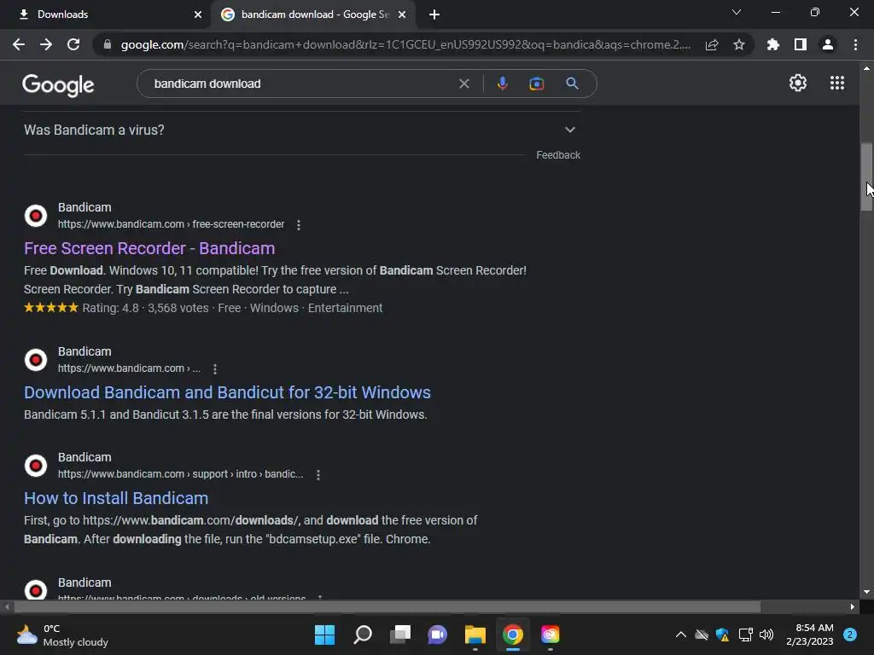Open the Windows Security tray icon
Viewport: 874px width, 655px height.
[x=722, y=635]
